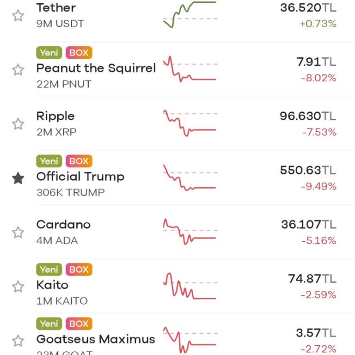Tap the -8.02% change for PNUT
Viewport: 355px width, 355px height.
coord(318,78)
